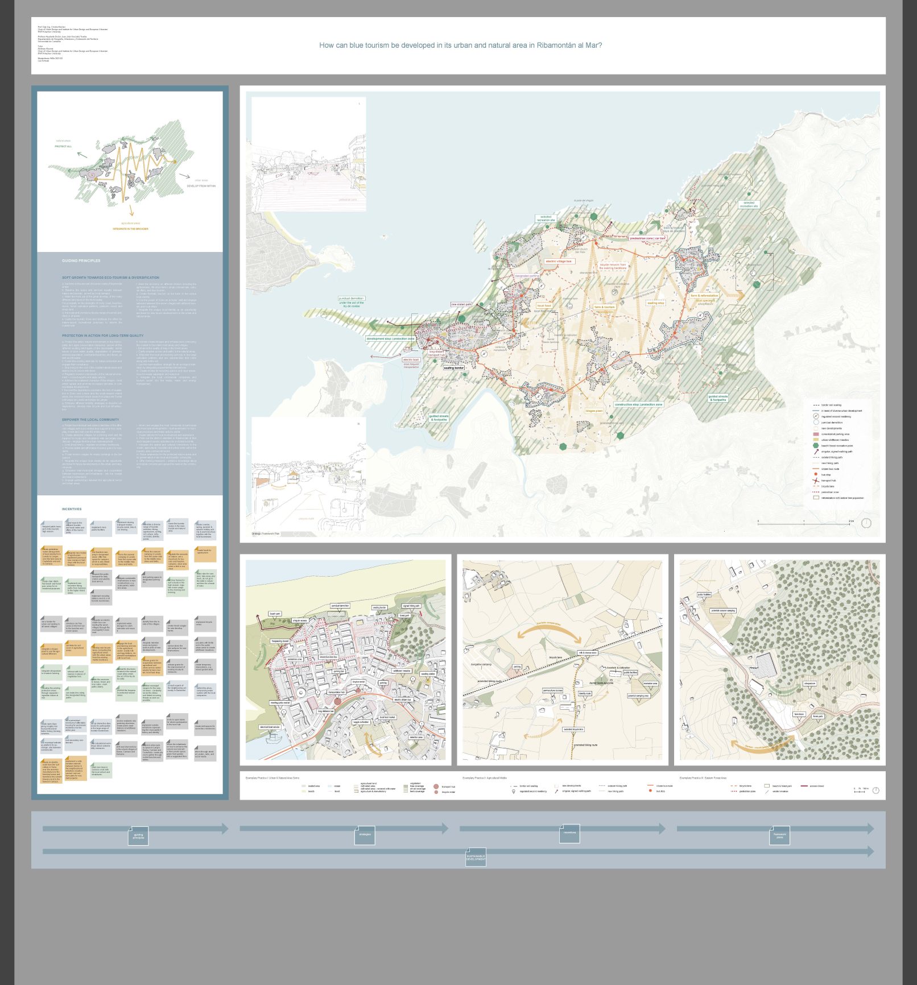Click the north compass on the main map
917x985 pixels.
(866, 523)
